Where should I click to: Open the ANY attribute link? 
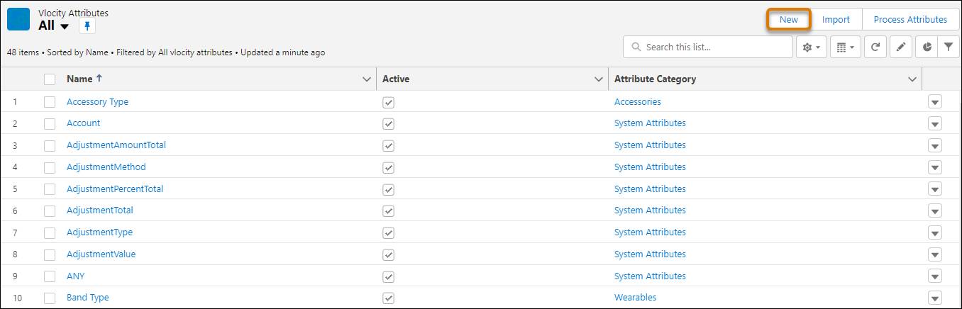[x=75, y=276]
